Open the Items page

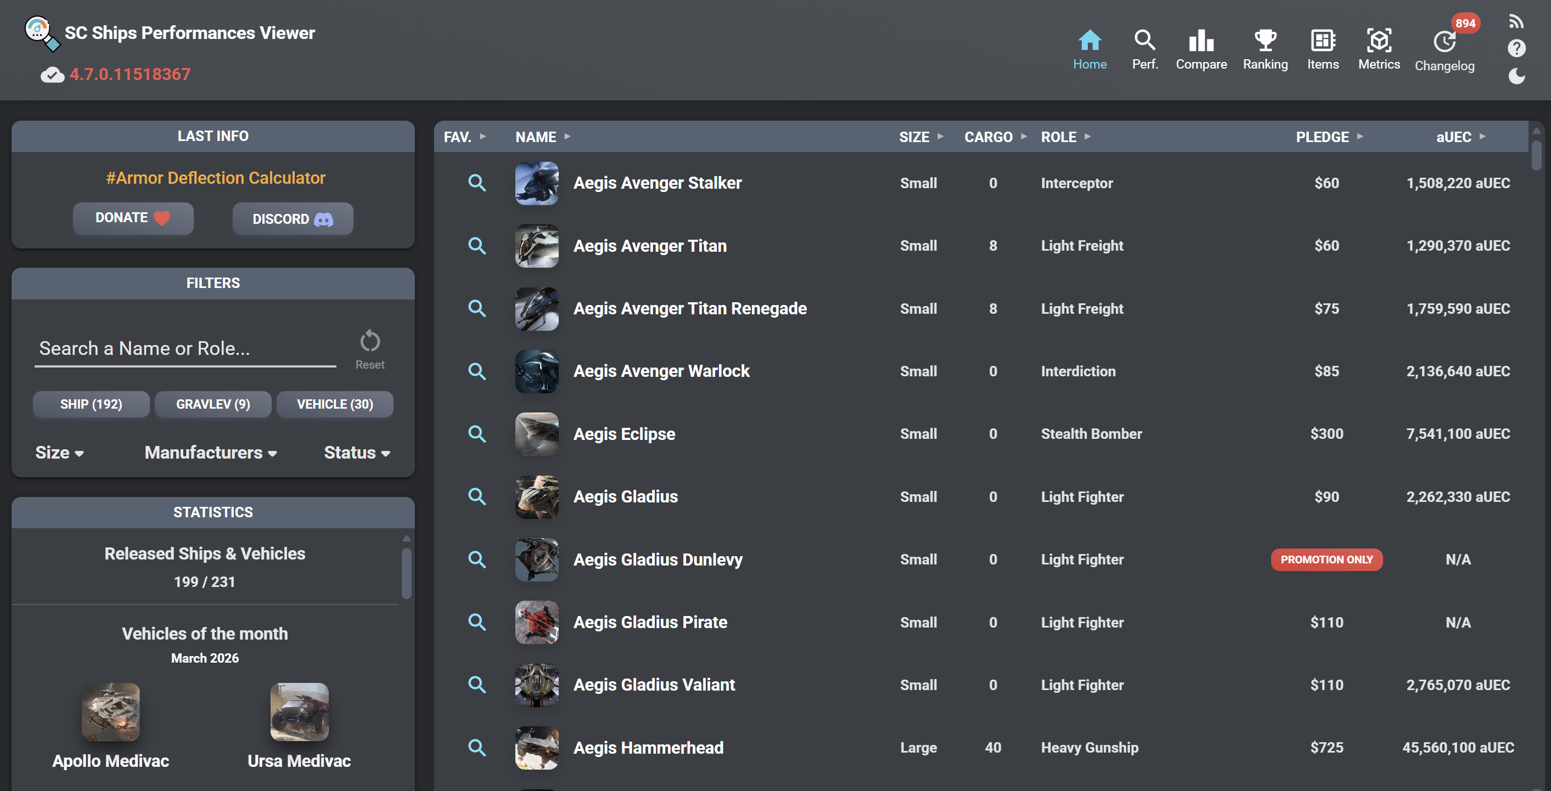click(1322, 48)
